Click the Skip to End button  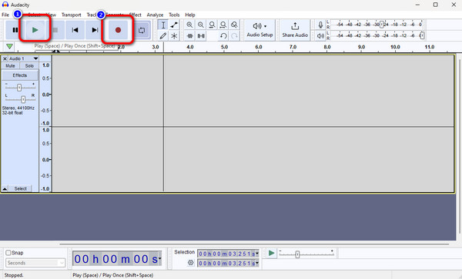click(x=95, y=30)
